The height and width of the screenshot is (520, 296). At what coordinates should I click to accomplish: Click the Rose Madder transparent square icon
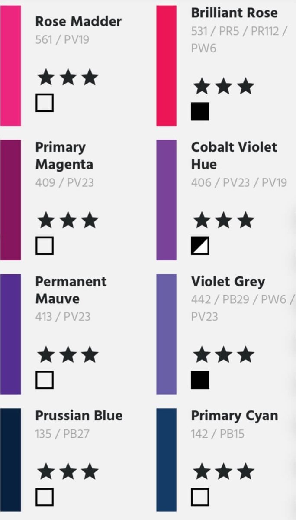[x=45, y=103]
